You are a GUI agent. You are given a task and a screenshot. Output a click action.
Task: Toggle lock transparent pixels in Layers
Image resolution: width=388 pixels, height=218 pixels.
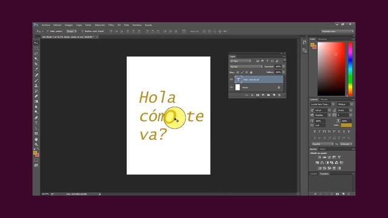[238, 73]
